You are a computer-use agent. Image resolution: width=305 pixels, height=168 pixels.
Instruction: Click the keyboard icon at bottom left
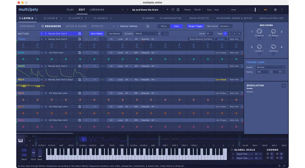pyautogui.click(x=21, y=140)
